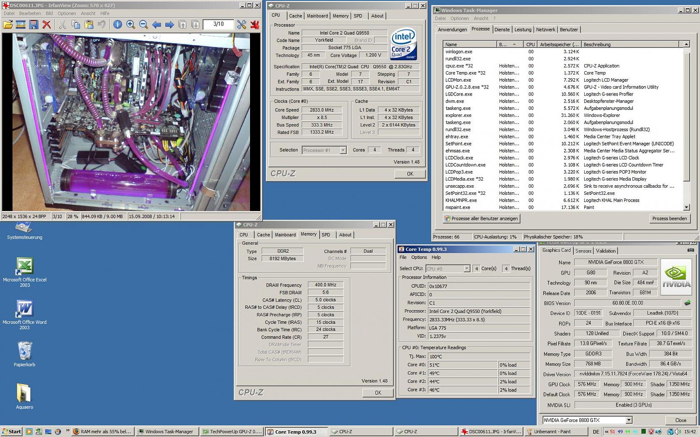Zoom out with the magnifier minus icon
700x437 pixels.
pos(143,25)
